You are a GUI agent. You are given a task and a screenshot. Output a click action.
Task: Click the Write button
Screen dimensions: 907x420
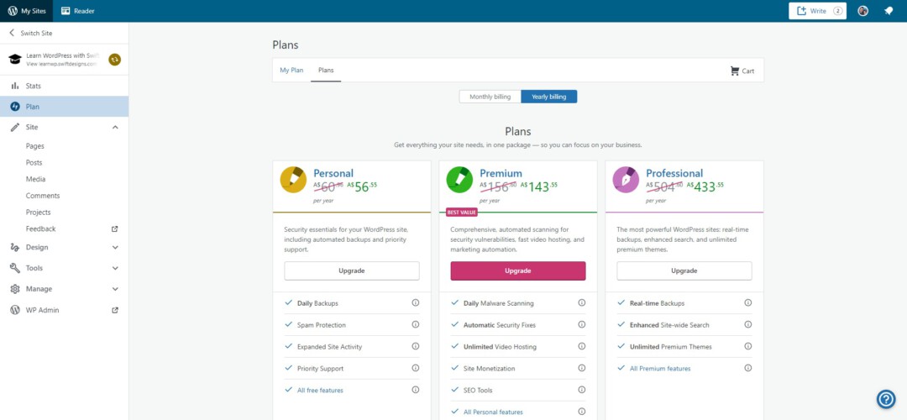click(x=817, y=11)
